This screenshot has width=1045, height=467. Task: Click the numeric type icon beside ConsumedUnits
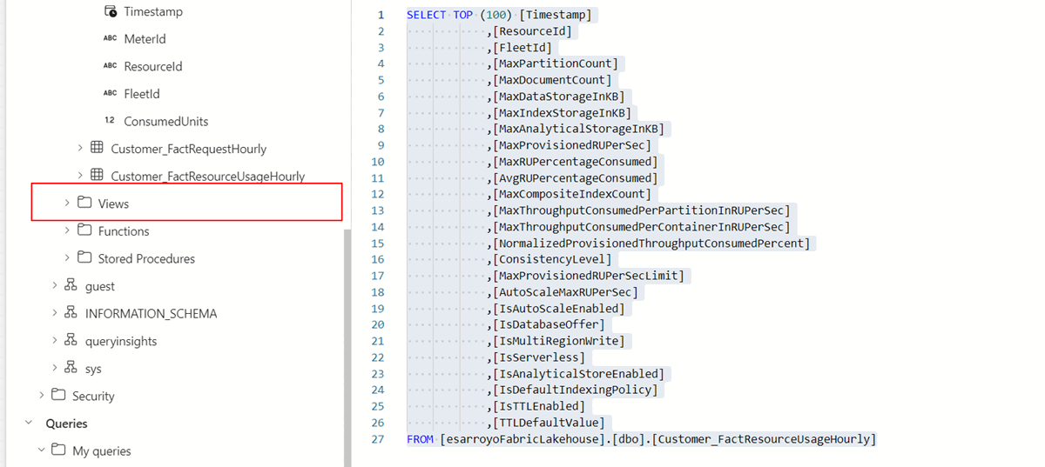tap(110, 121)
